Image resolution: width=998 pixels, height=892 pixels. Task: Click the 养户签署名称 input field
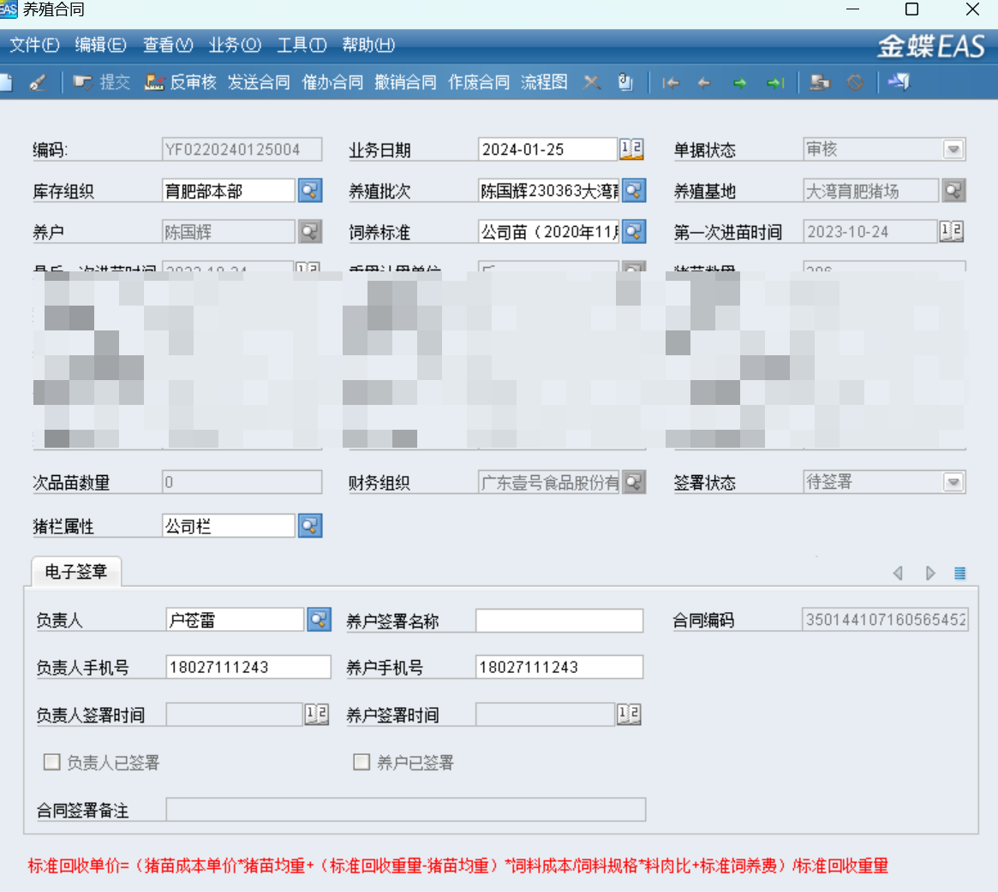pyautogui.click(x=559, y=621)
